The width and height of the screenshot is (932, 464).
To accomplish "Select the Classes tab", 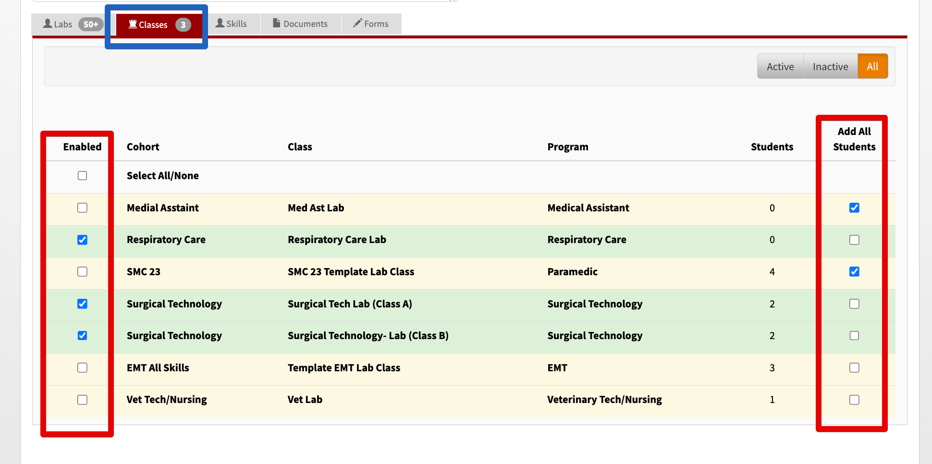I will coord(159,24).
